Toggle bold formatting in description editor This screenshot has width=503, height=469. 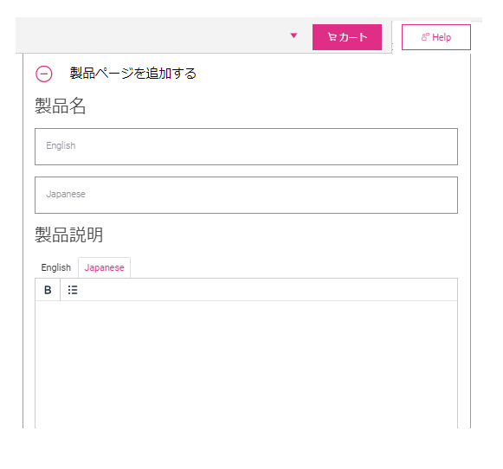(x=48, y=290)
